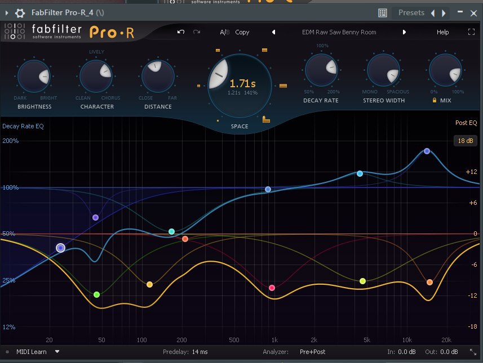Click the FAR label under Distance
Viewport: 483px width, 363px height.
pos(172,98)
